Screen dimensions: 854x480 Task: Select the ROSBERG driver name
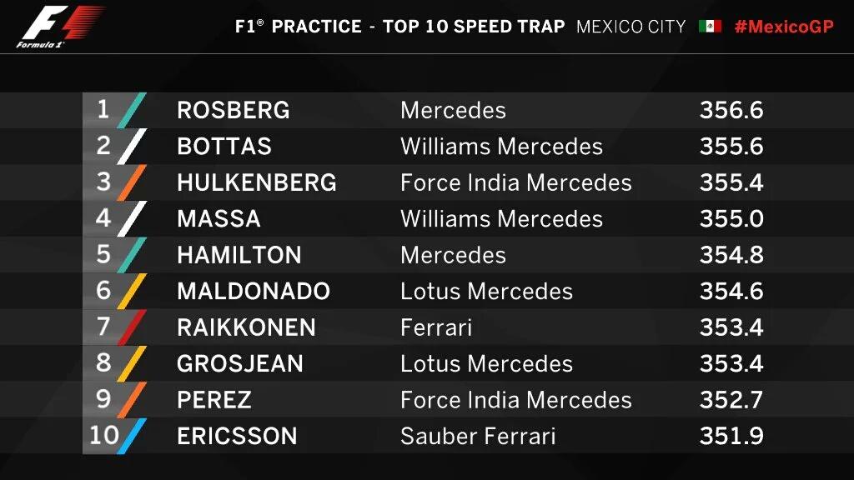click(234, 111)
